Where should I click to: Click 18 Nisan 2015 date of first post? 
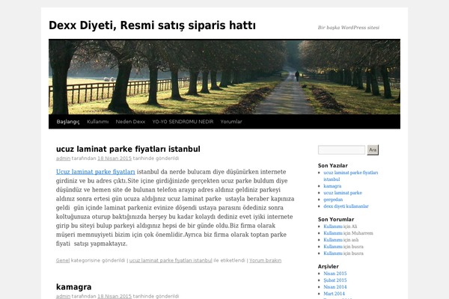click(x=114, y=158)
